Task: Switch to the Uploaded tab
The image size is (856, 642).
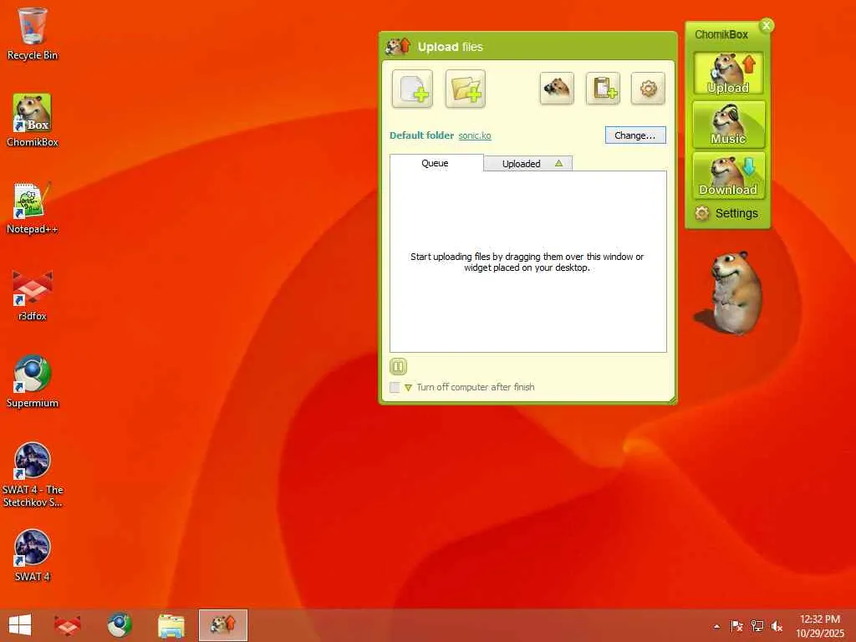Action: pos(528,164)
